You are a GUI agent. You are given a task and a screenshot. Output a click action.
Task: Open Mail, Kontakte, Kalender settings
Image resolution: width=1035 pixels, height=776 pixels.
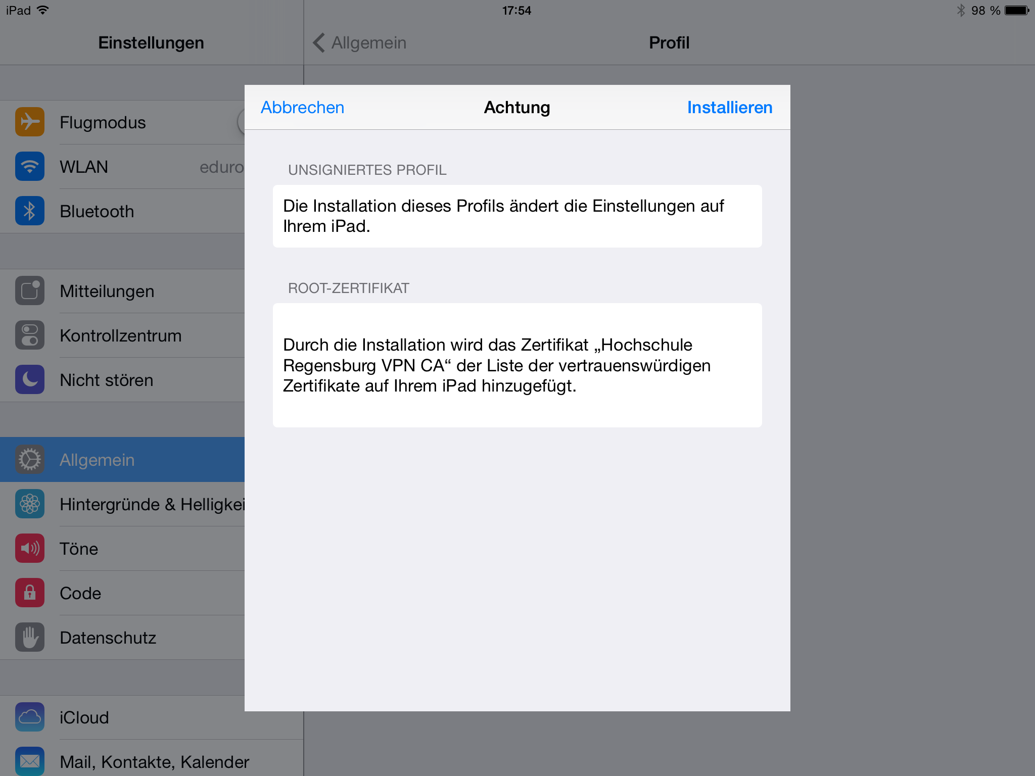coord(152,758)
